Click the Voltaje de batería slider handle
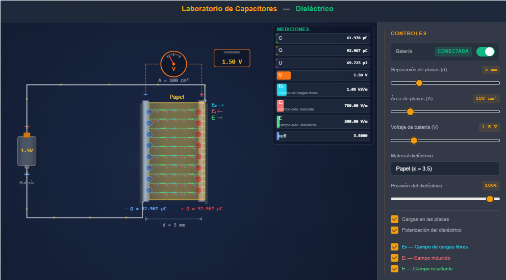 pyautogui.click(x=414, y=141)
